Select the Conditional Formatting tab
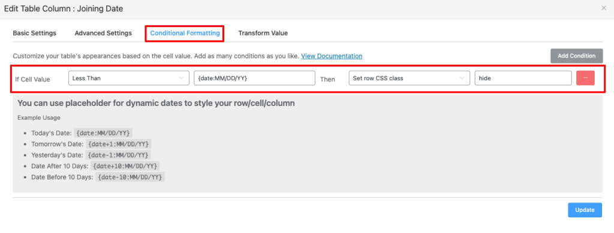The image size is (614, 233). coord(185,33)
